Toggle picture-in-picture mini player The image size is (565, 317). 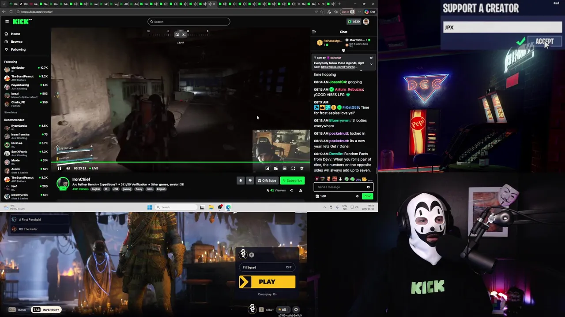pos(267,168)
